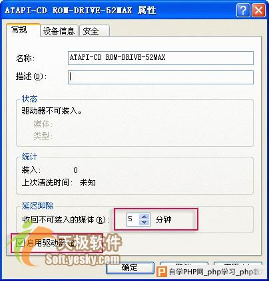
Task: Click the question mark help button
Action: pyautogui.click(x=243, y=10)
